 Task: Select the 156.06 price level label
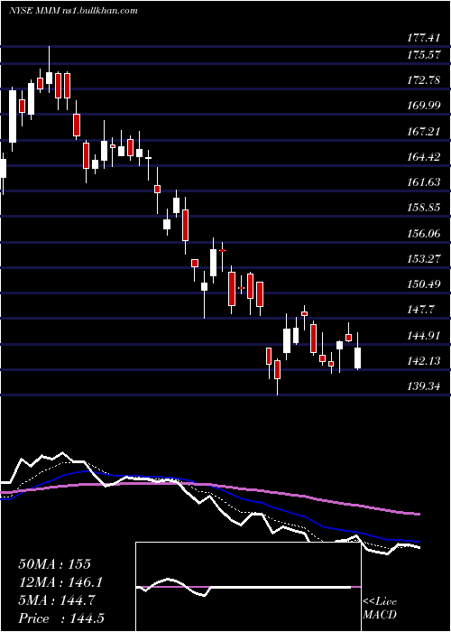[x=424, y=233]
